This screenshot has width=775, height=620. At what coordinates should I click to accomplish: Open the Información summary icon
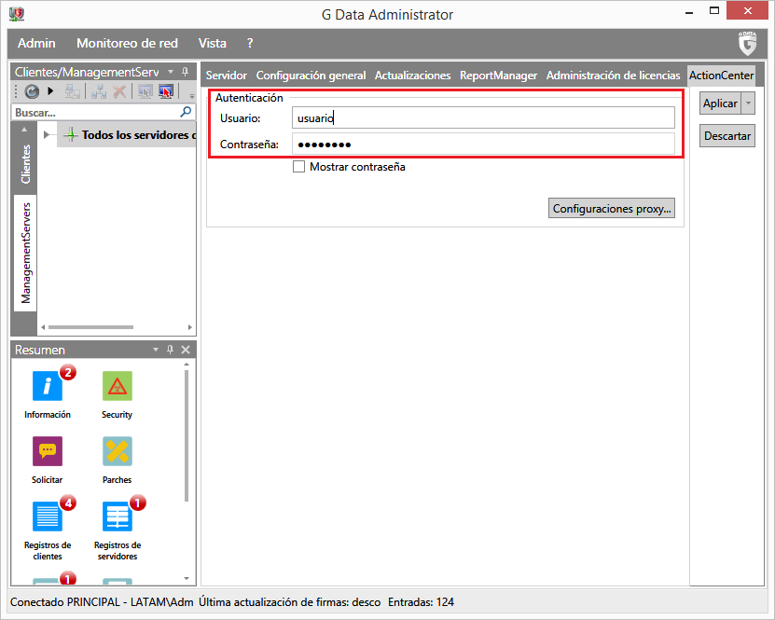point(47,386)
